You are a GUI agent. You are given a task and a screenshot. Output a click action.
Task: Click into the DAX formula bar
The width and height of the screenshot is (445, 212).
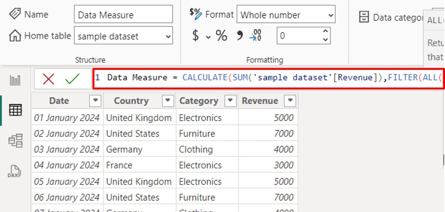(x=269, y=78)
